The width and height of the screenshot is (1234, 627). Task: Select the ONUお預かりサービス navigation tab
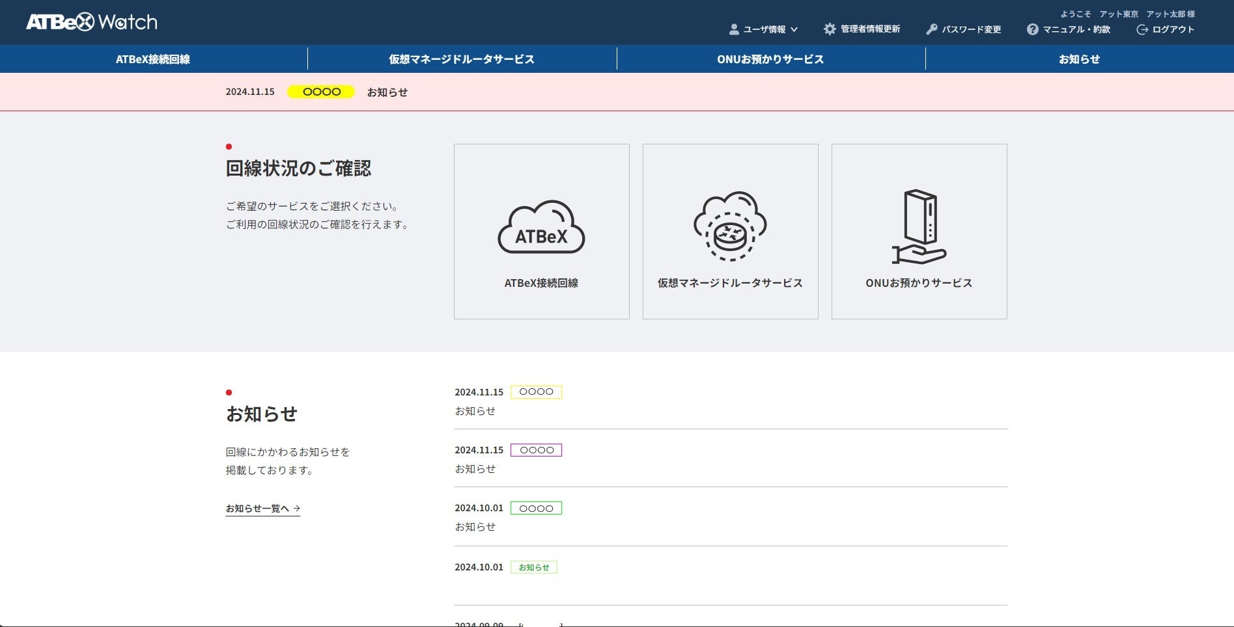click(770, 59)
